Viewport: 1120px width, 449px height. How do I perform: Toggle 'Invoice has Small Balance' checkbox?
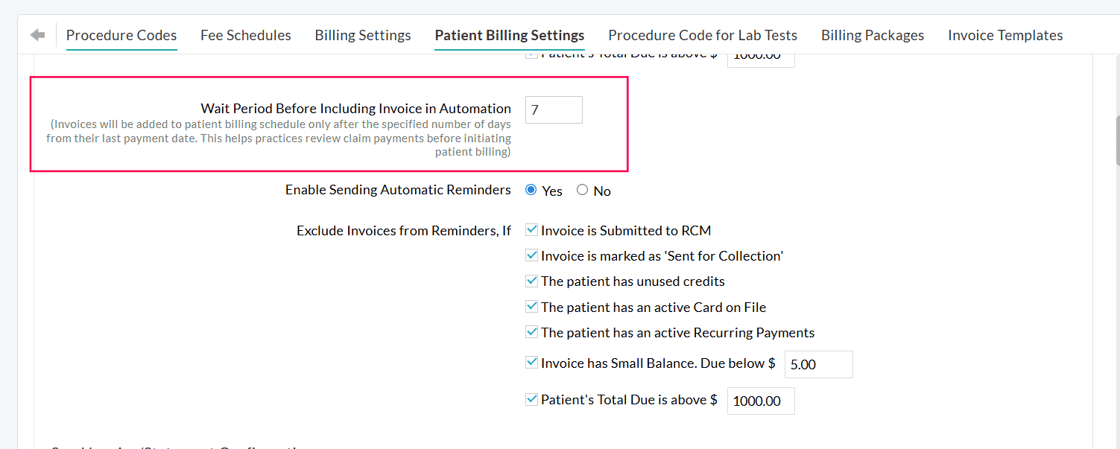pos(532,363)
